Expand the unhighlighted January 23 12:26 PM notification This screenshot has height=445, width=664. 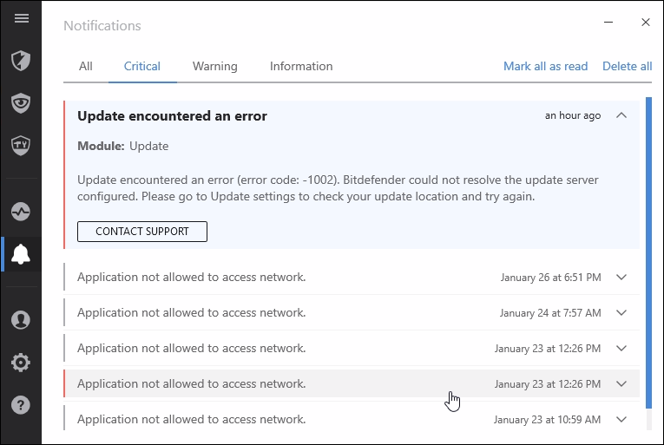tap(621, 348)
